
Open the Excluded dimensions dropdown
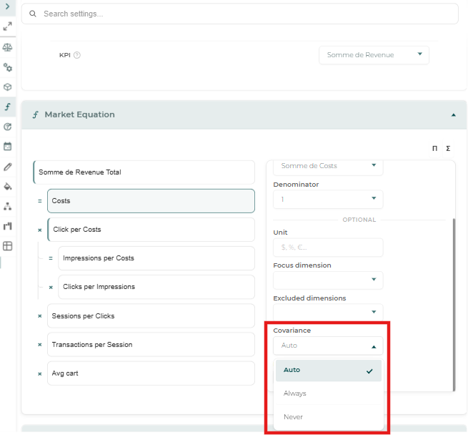click(x=328, y=313)
